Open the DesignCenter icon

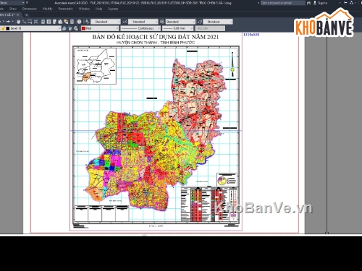click(49, 22)
